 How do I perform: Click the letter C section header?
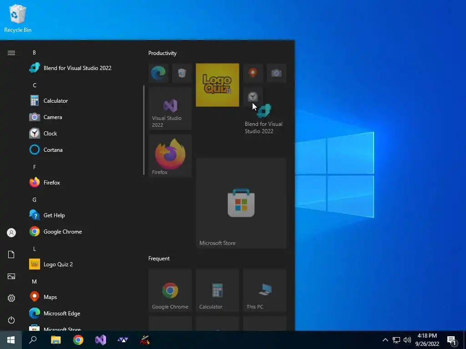click(35, 85)
